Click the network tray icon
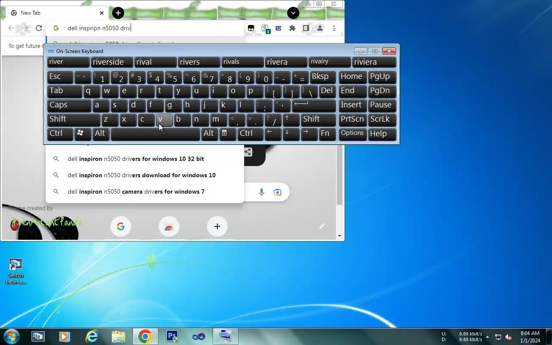 tap(498, 337)
